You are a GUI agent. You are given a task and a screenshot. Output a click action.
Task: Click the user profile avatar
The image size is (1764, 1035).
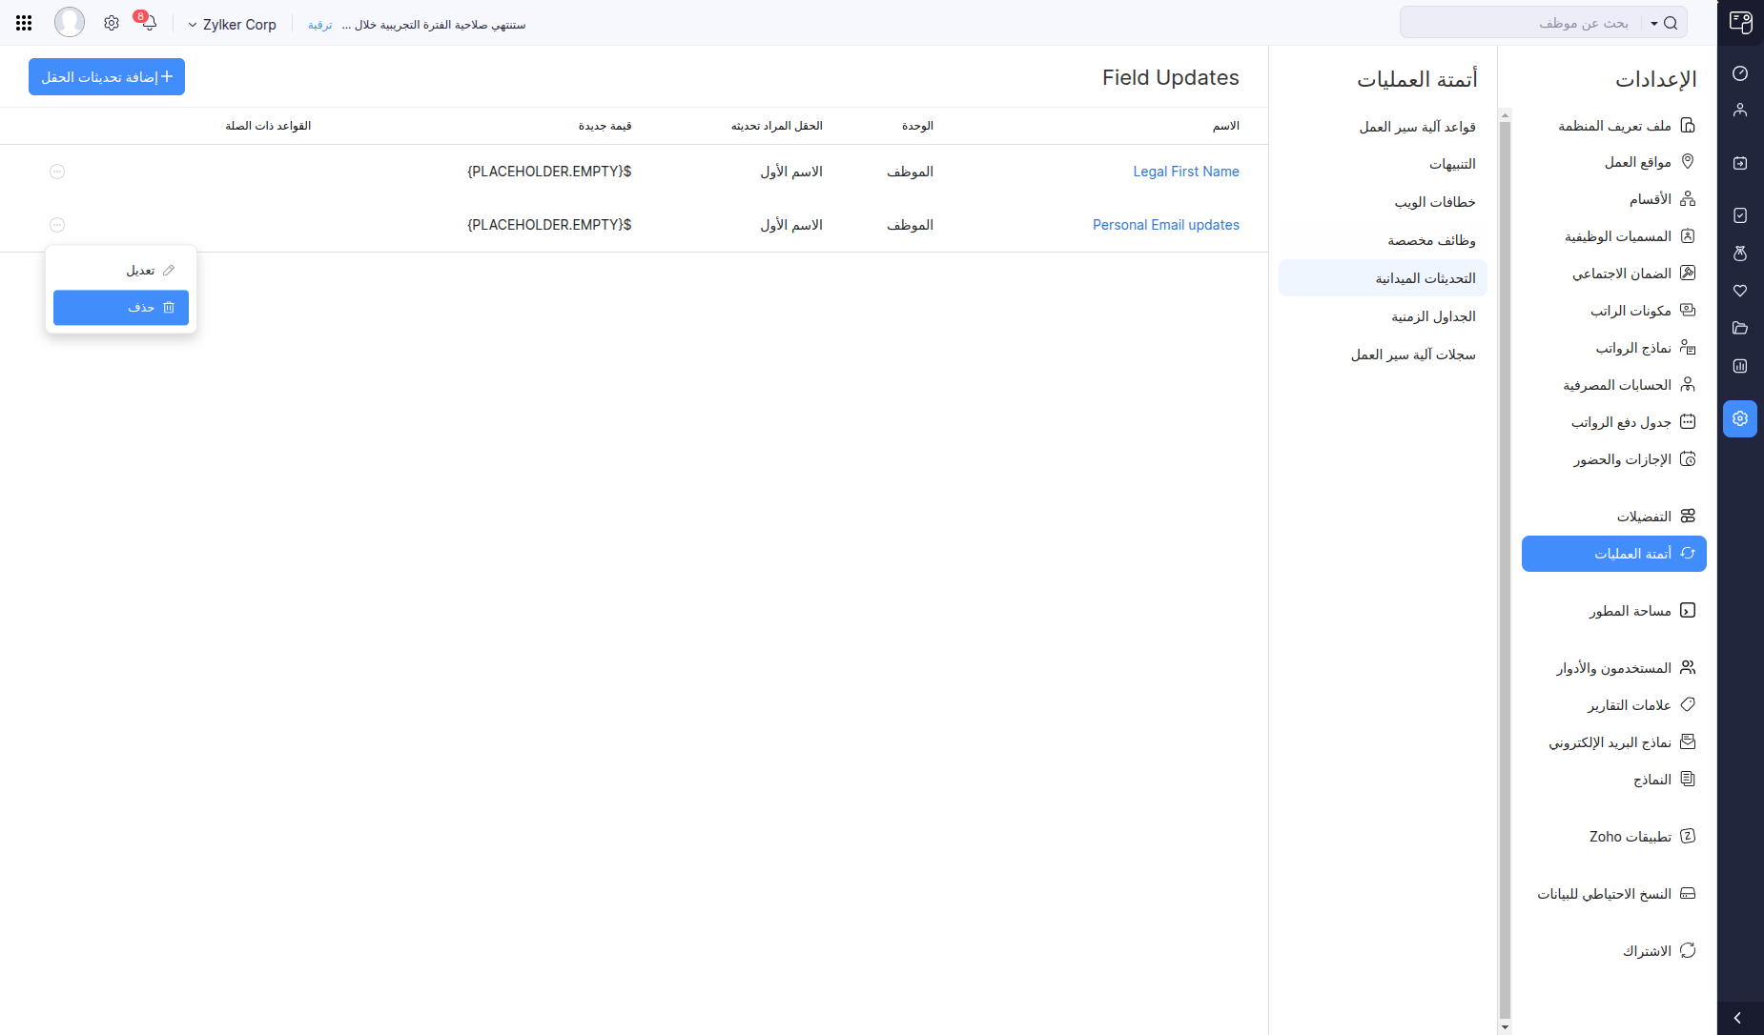pos(70,22)
